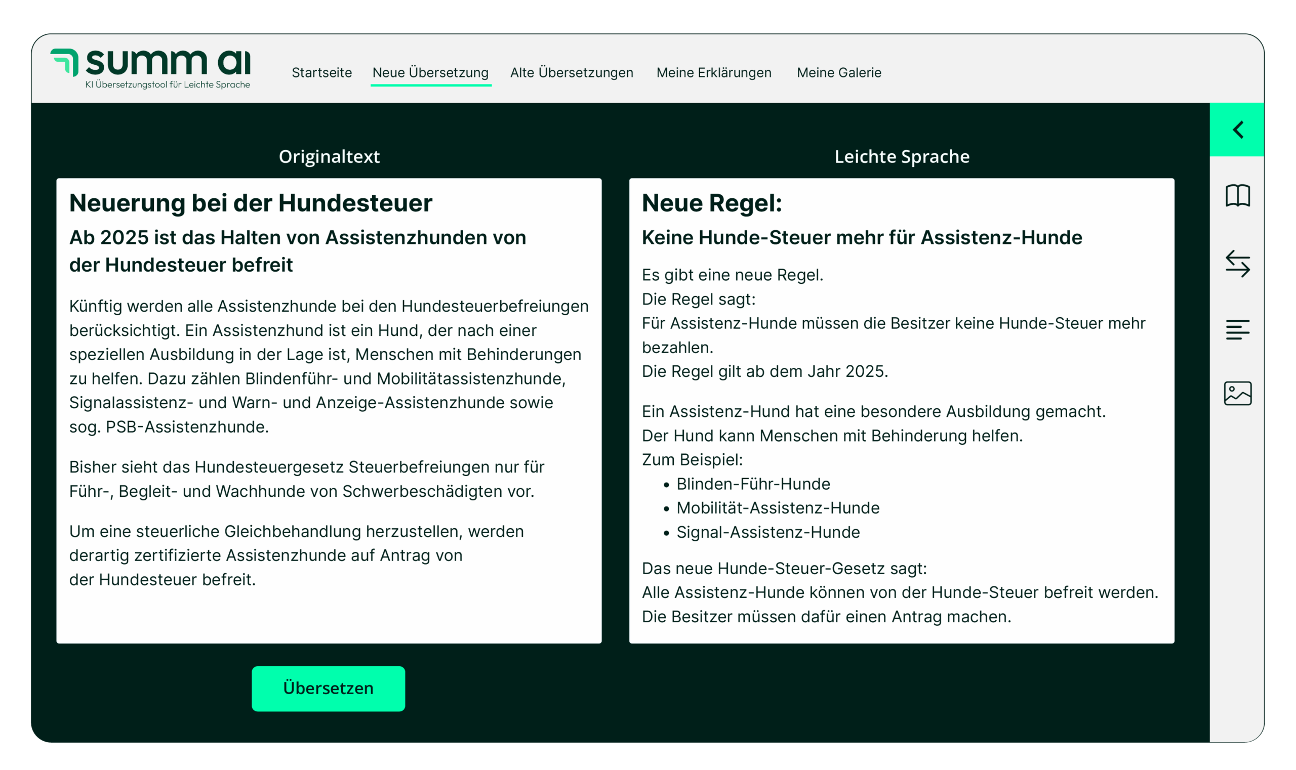
Task: Click the Neue Regel heading in translation
Action: click(x=711, y=203)
